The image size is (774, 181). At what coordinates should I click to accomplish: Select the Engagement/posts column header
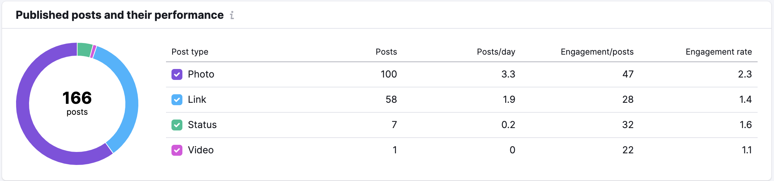(597, 52)
